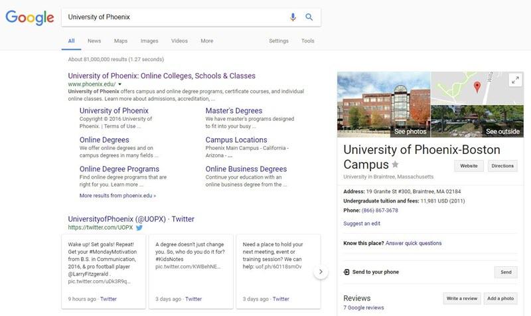
Task: Click See photos campus building thumbnail
Action: point(384,104)
